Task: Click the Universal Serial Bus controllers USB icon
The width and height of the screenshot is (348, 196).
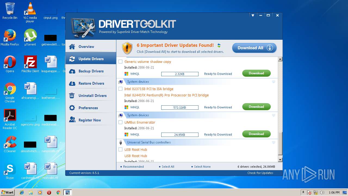Action: pos(121,142)
